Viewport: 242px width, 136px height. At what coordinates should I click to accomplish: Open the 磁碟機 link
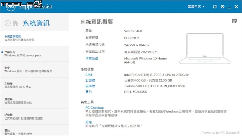click(90, 86)
